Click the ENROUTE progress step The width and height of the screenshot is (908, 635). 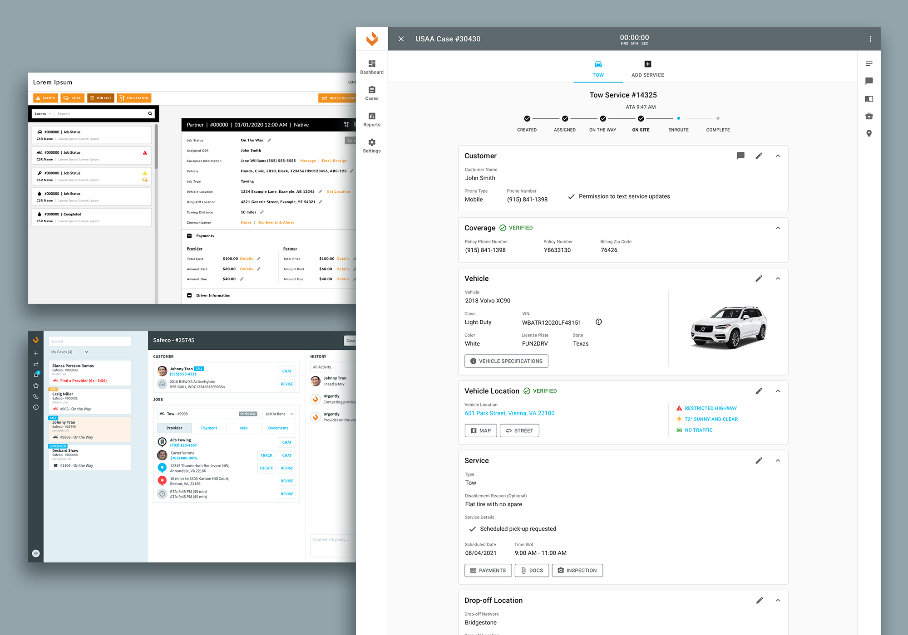click(678, 118)
